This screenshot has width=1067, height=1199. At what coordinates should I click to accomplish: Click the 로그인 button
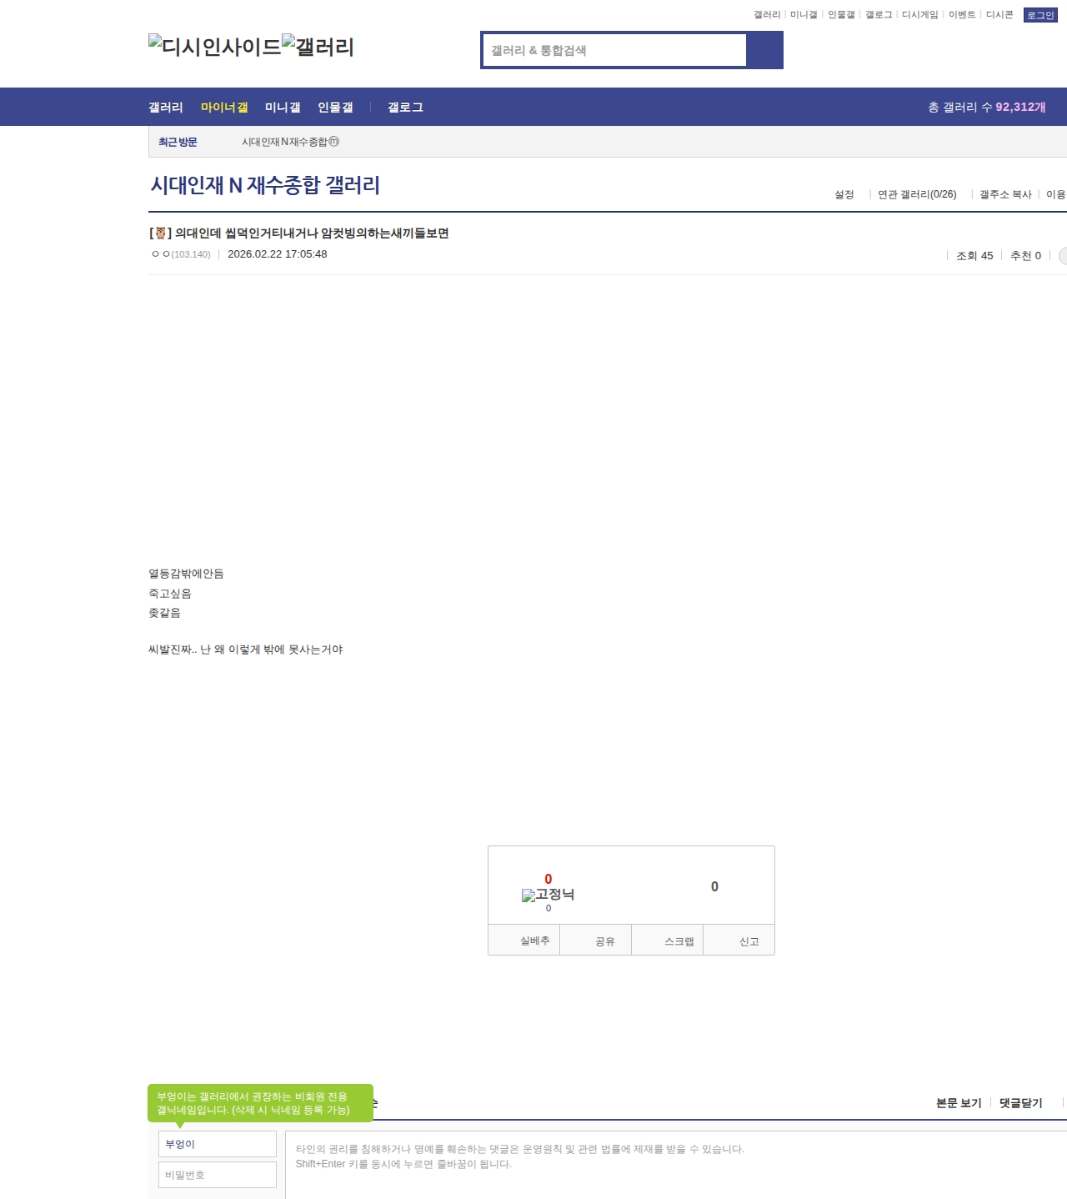1040,15
